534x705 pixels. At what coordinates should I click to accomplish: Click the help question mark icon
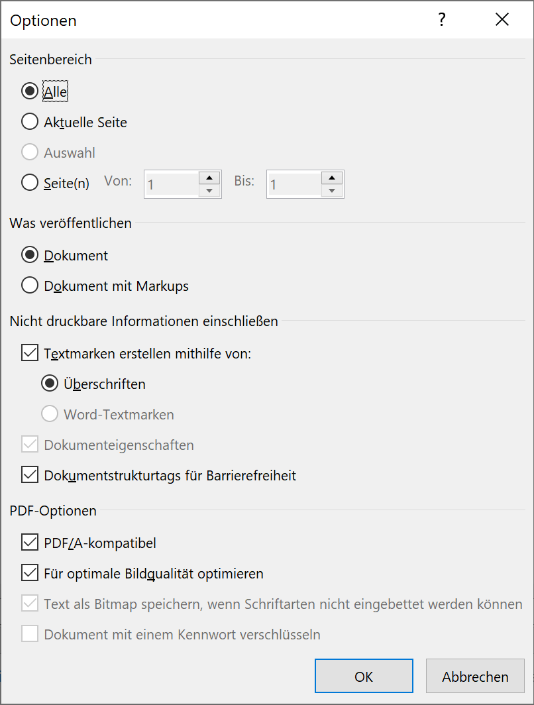pos(442,20)
